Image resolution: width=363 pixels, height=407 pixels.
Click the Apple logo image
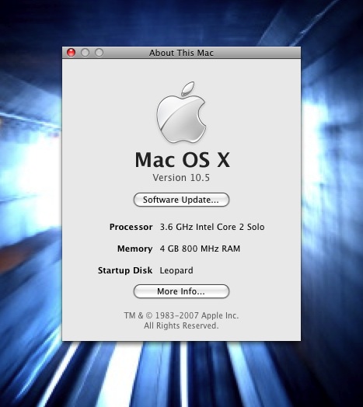181,112
